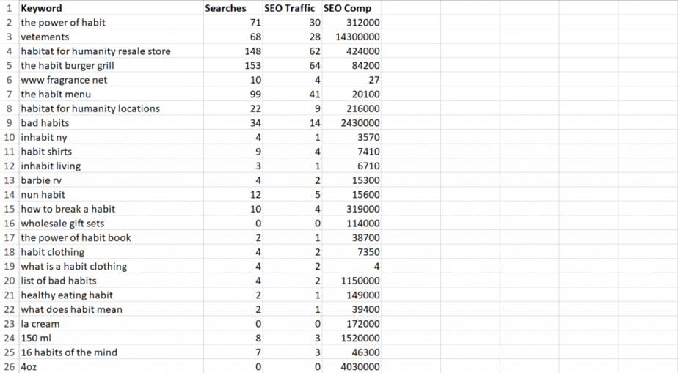This screenshot has width=678, height=373.
Task: Click the SEO Comp header cell
Action: tap(351, 8)
